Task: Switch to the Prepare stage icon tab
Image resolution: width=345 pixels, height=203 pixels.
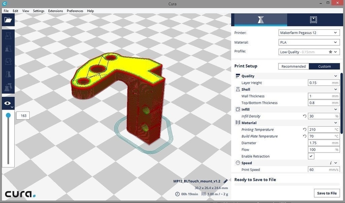Action: (x=260, y=20)
